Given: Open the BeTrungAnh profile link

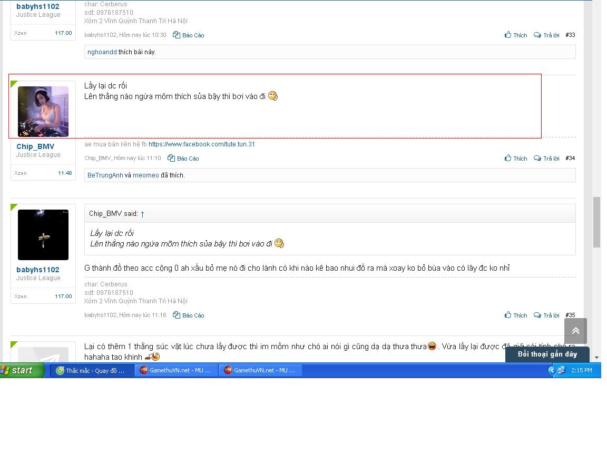Looking at the screenshot, I should coord(105,175).
